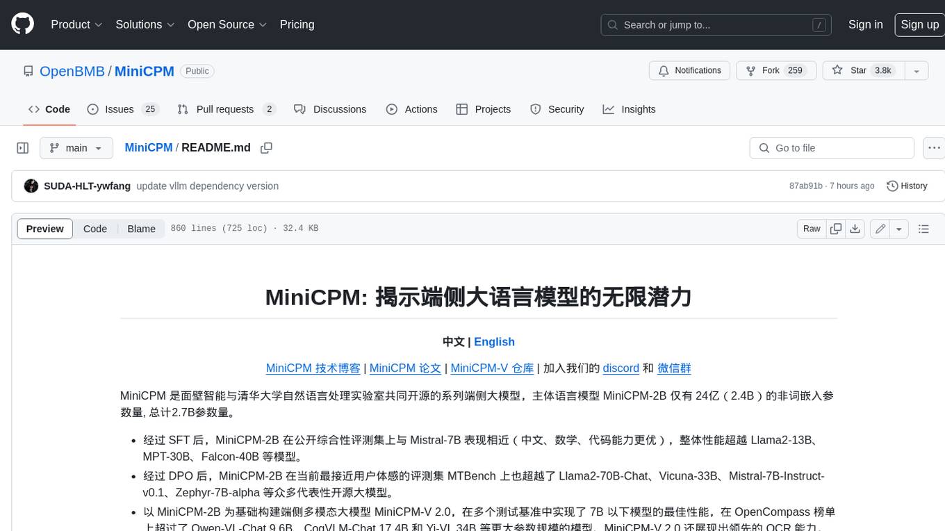
Task: Open the MiniCPM repository title link
Action: tap(145, 71)
